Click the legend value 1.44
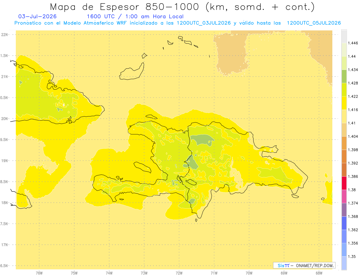The width and height of the screenshot is (358, 277). pyautogui.click(x=352, y=56)
